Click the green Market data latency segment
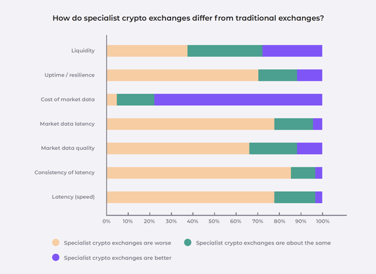This screenshot has height=274, width=376. (x=293, y=124)
